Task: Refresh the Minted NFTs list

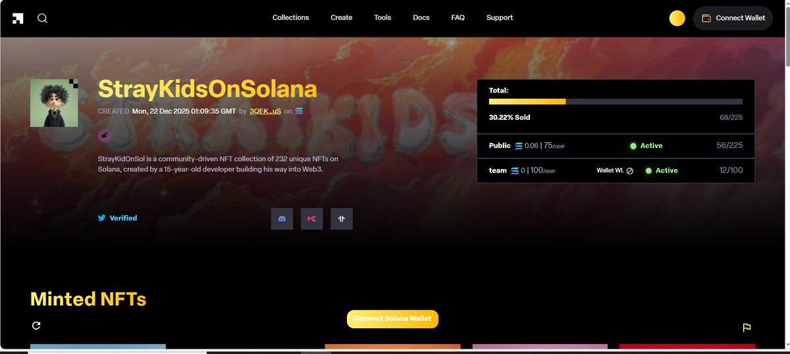Action: [36, 326]
